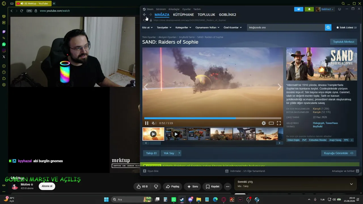Like the YouTube video (85 B)
This screenshot has width=363, height=204.
coord(142,186)
